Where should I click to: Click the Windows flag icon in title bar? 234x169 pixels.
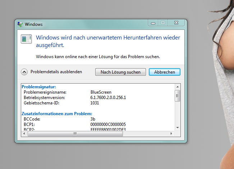pos(20,24)
